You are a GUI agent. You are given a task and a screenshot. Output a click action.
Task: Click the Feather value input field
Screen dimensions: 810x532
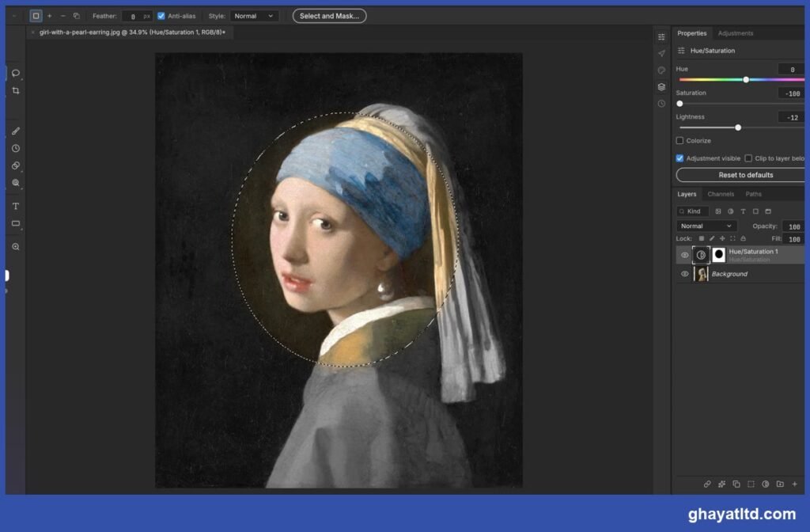pyautogui.click(x=138, y=16)
